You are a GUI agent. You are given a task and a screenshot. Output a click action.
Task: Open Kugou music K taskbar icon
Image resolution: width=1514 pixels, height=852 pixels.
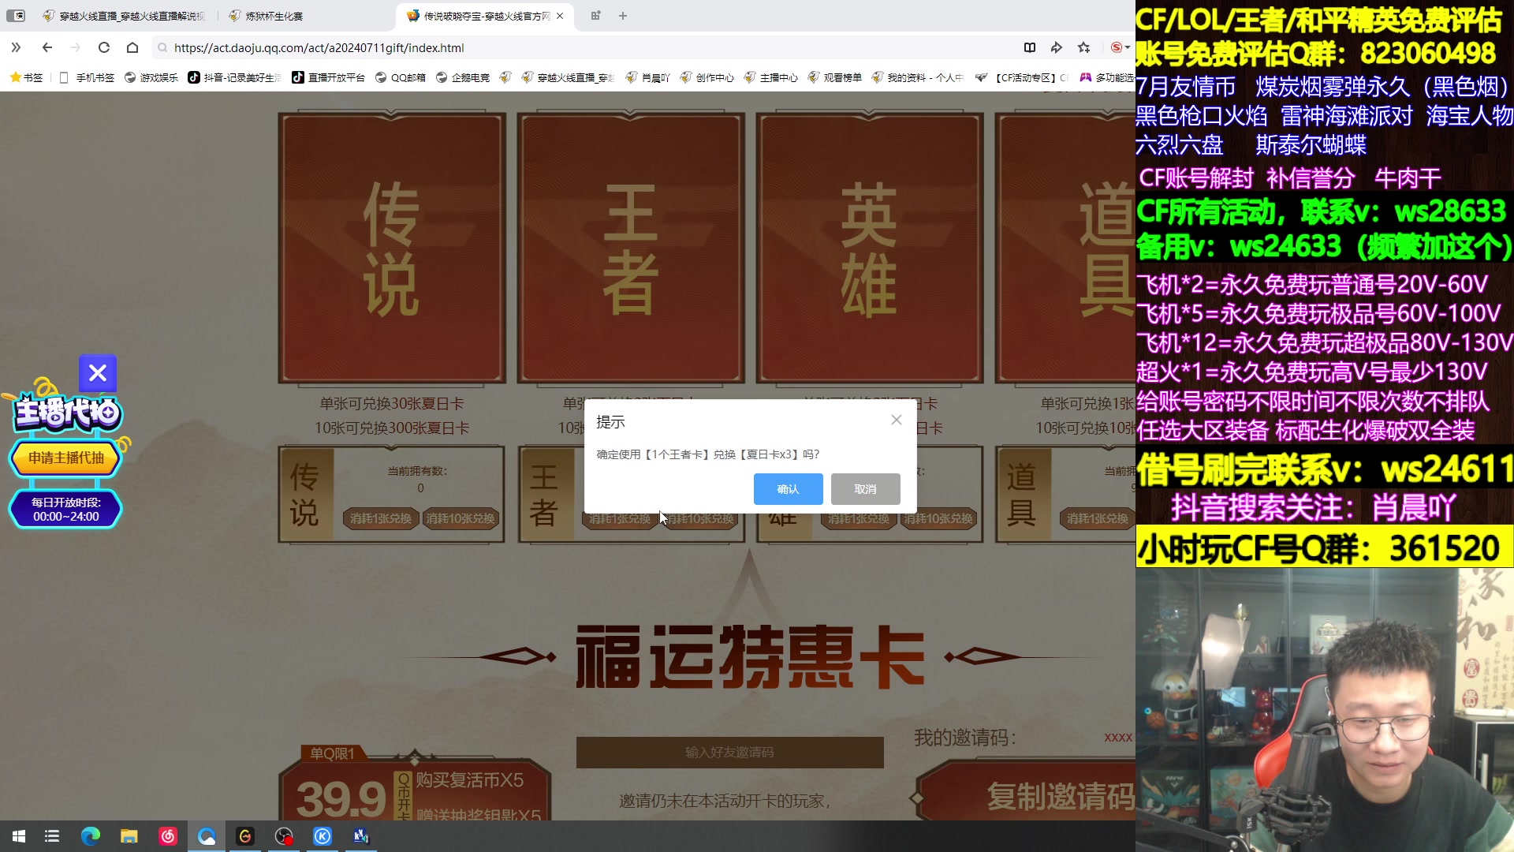(323, 836)
